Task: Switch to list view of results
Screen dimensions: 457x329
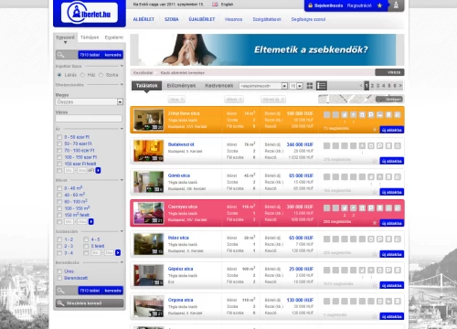Action: (322, 86)
